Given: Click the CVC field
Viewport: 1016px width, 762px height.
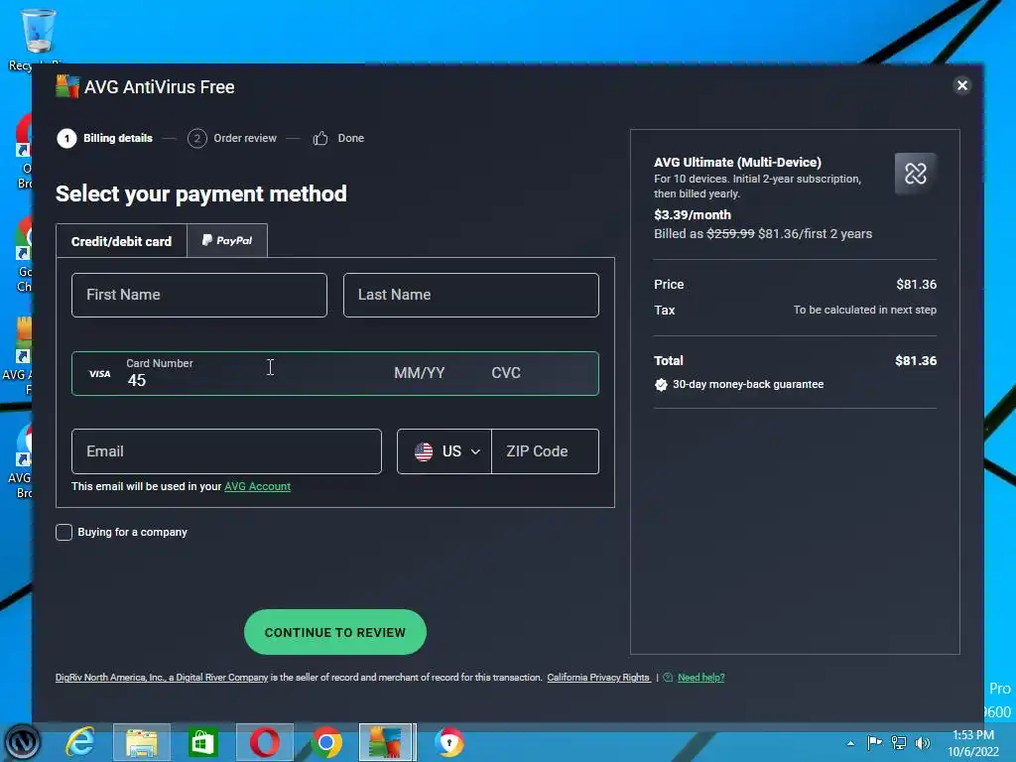Looking at the screenshot, I should [x=506, y=373].
